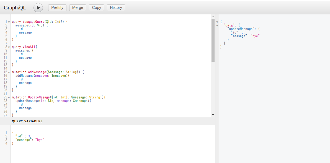Screen dimensions: 330x163
Task: Click the "messages {" field on line 9
Action: point(24,50)
